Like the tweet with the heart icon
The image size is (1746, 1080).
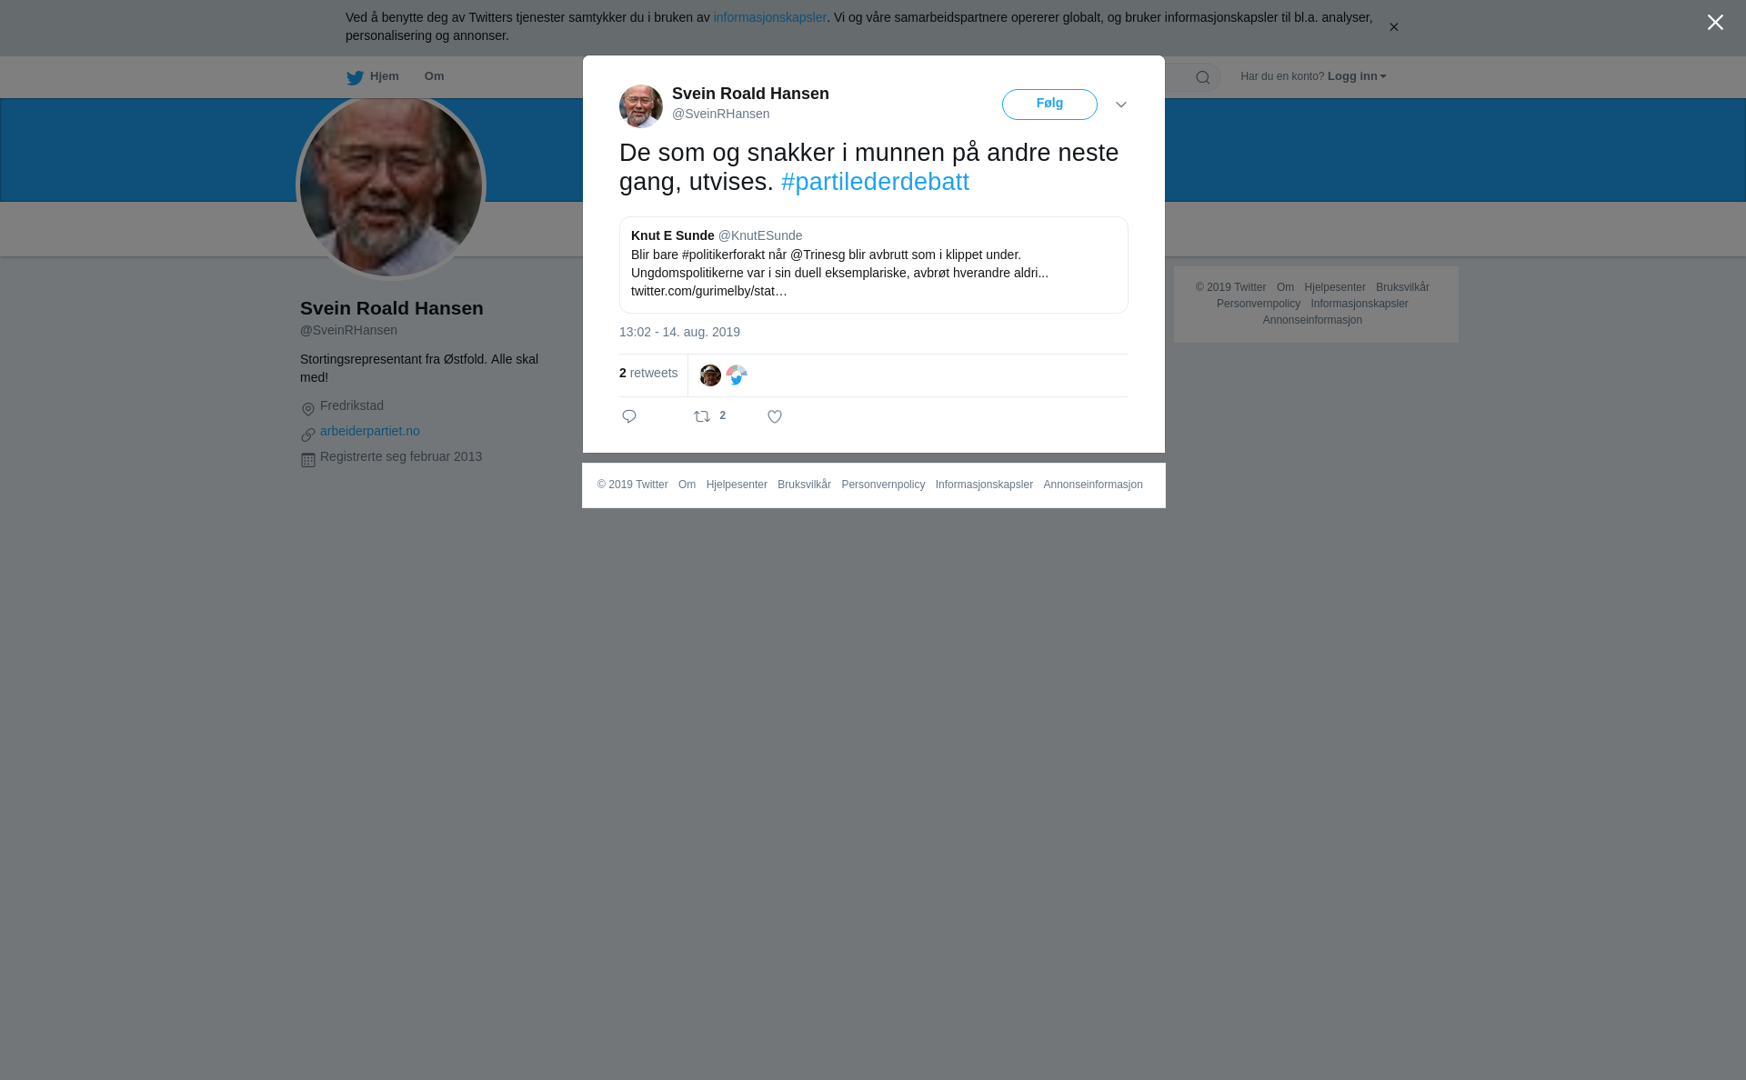tap(775, 416)
